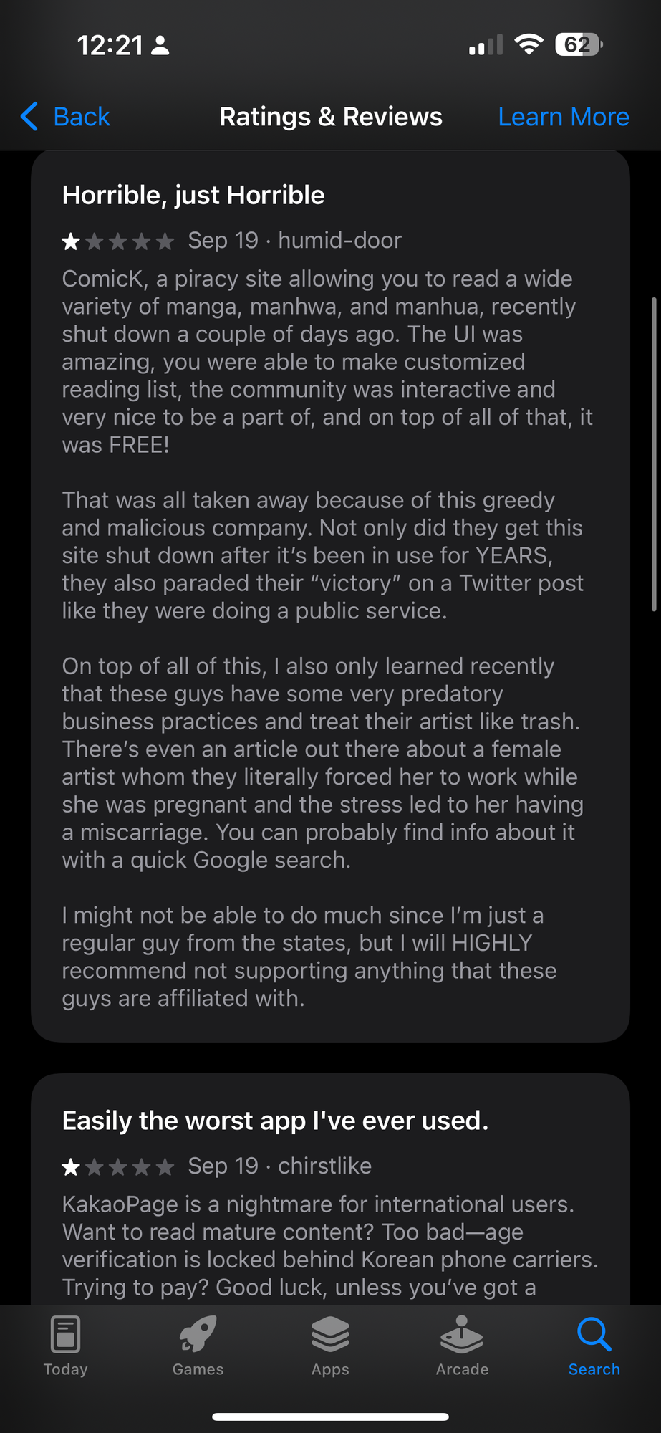661x1433 pixels.
Task: Tap the Back text button
Action: tap(82, 117)
